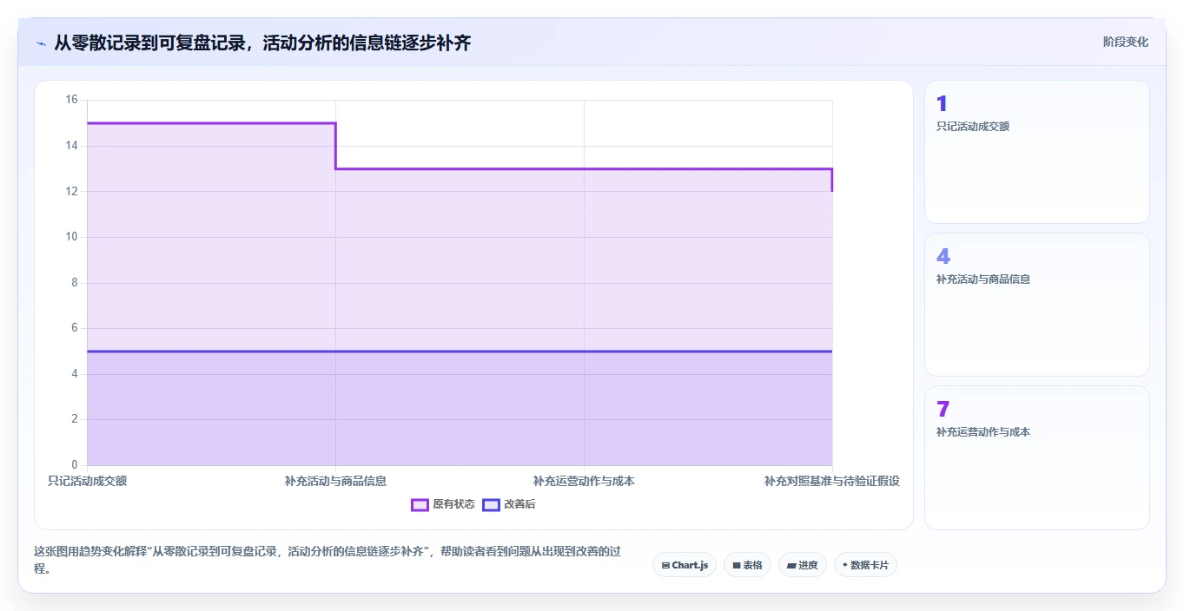Toggle the 原有状态 legend series

pos(443,504)
